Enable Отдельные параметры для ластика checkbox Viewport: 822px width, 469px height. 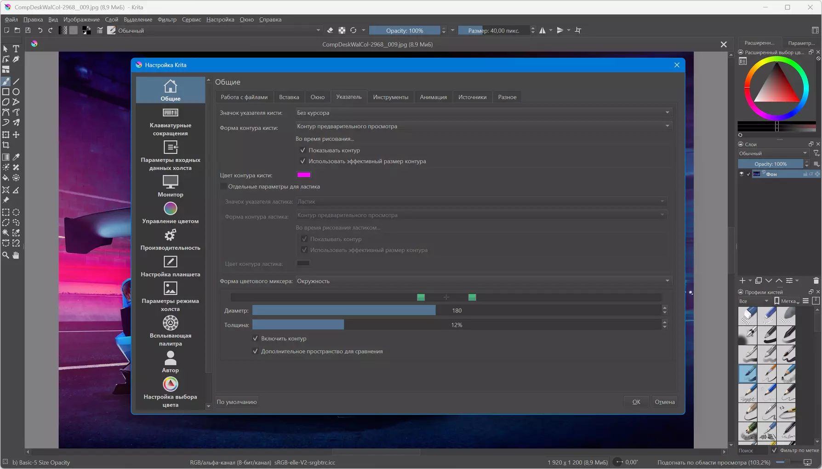pos(223,187)
